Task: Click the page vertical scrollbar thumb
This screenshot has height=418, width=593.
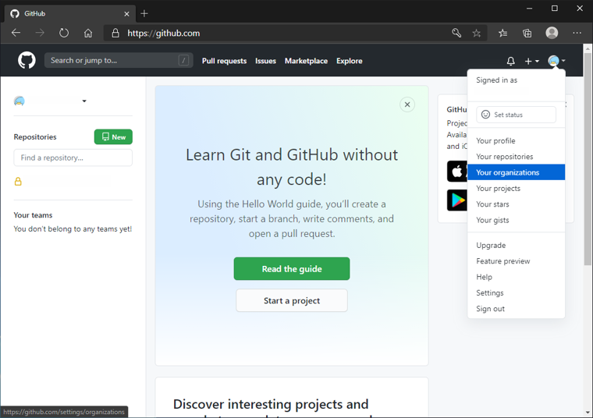Action: (588, 159)
